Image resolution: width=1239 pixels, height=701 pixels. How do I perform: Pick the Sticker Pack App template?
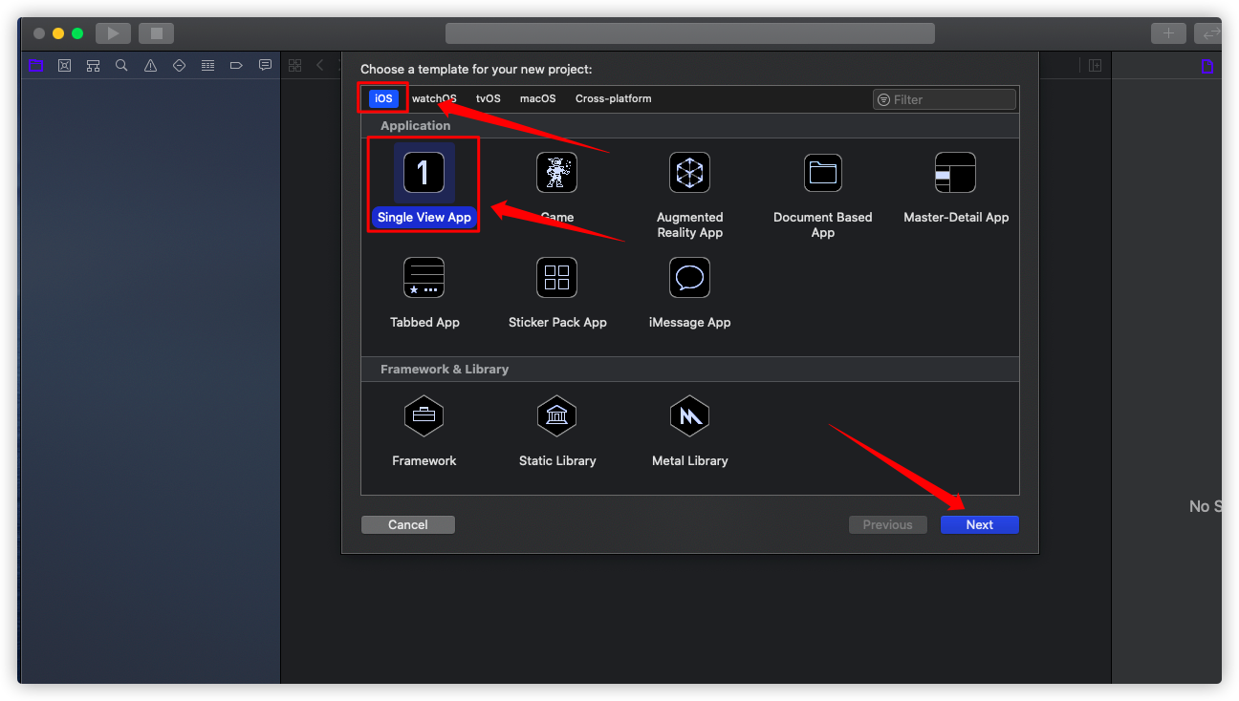coord(557,292)
